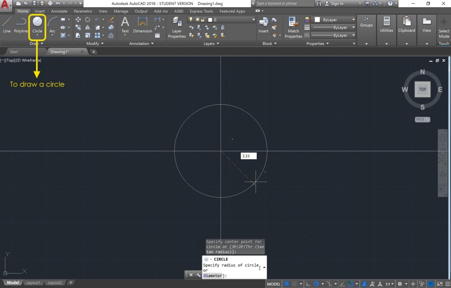Open the WCS coordinate system dropdown

422,119
